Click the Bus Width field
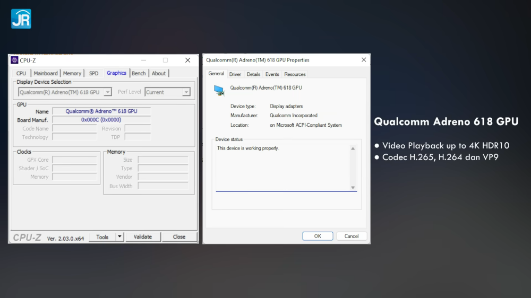Viewport: 531px width, 298px height. pyautogui.click(x=163, y=186)
